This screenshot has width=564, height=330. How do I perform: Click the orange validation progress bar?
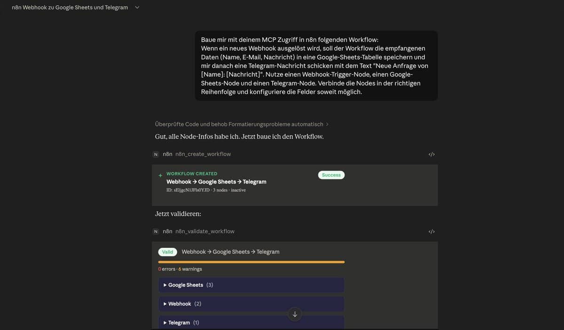tap(251, 262)
